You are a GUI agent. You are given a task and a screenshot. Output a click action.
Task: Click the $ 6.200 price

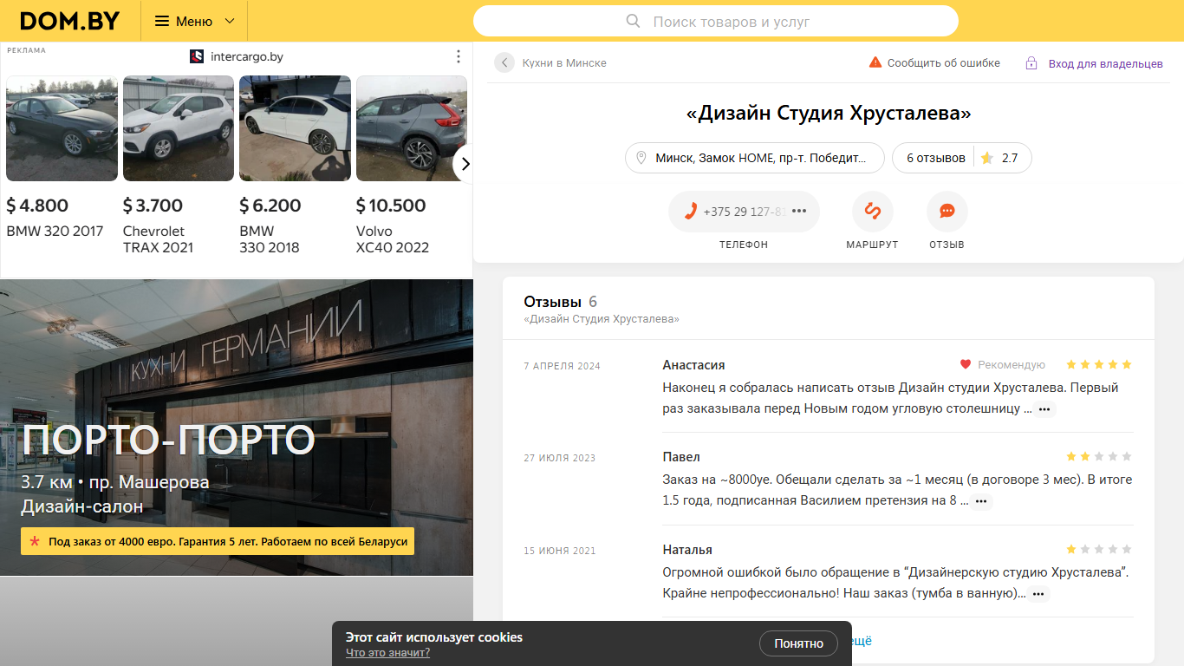(270, 206)
